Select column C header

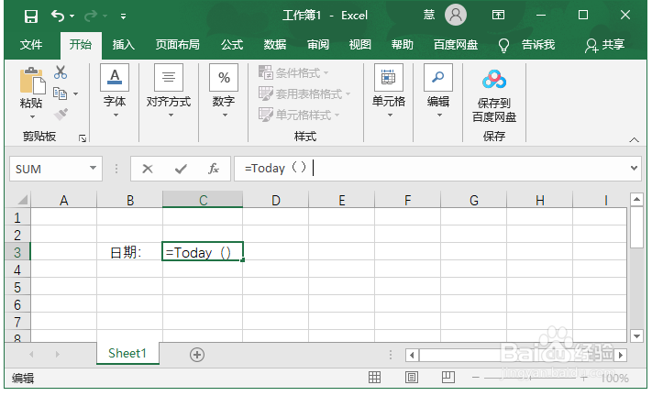tap(203, 200)
